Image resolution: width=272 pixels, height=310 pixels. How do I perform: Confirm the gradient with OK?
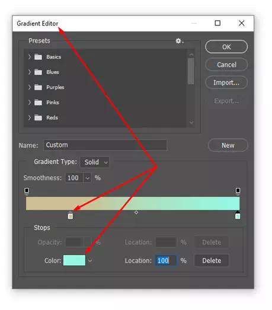click(226, 47)
